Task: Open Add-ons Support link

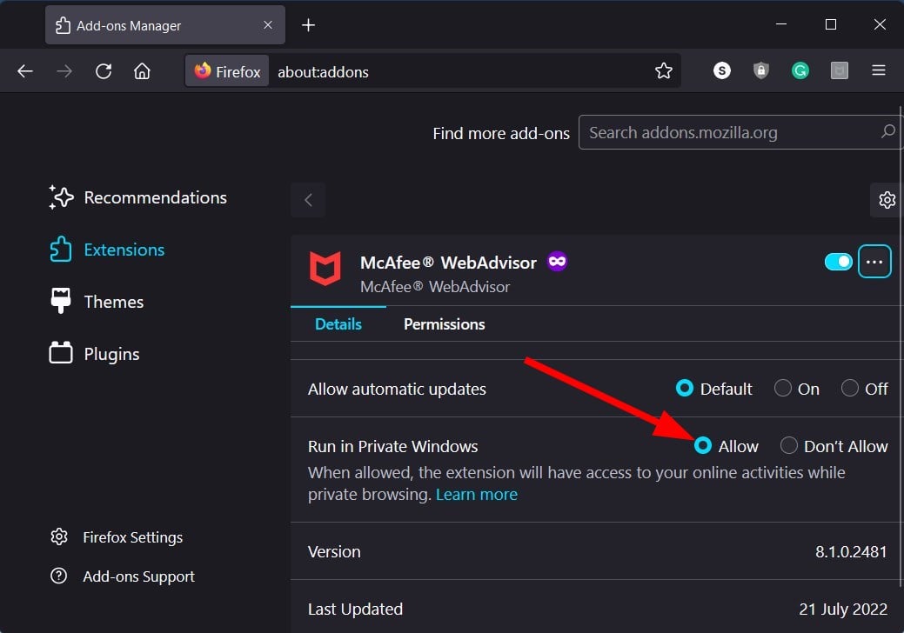Action: coord(122,576)
